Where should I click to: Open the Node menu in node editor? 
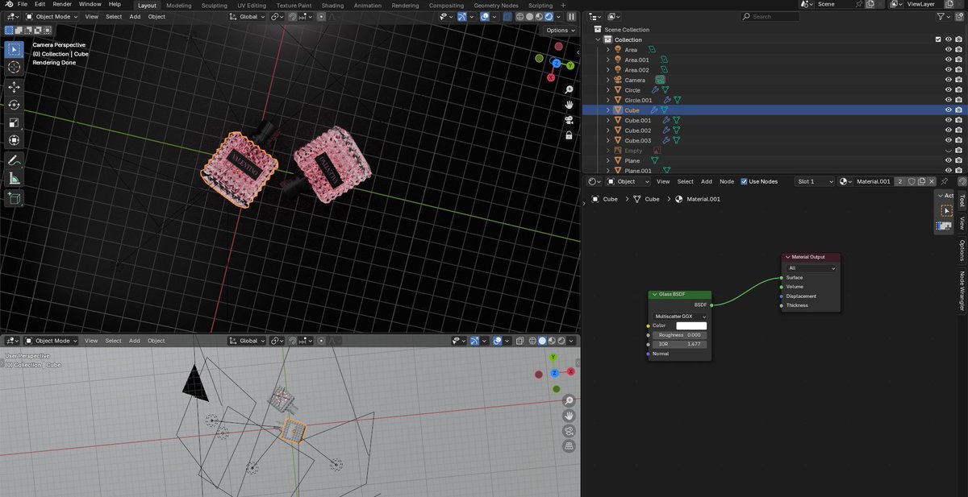point(727,181)
